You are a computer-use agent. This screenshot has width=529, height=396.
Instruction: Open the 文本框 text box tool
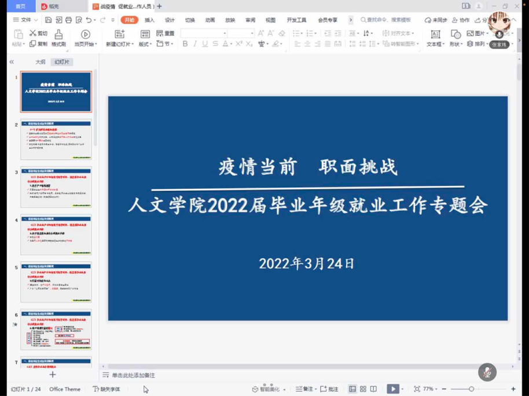435,34
